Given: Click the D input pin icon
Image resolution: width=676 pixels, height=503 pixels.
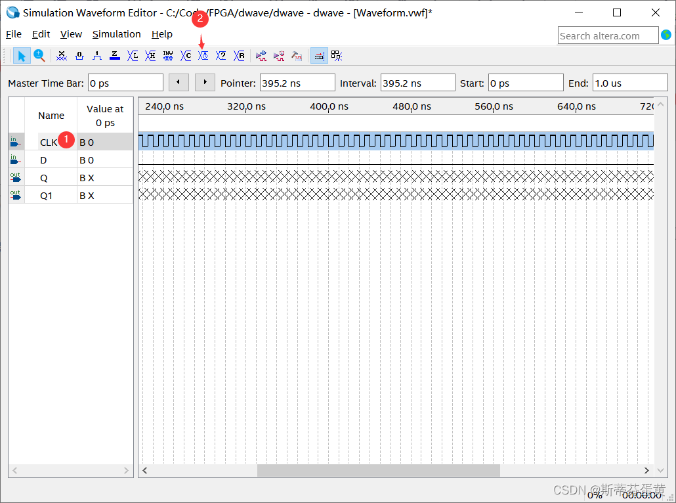Looking at the screenshot, I should tap(16, 160).
